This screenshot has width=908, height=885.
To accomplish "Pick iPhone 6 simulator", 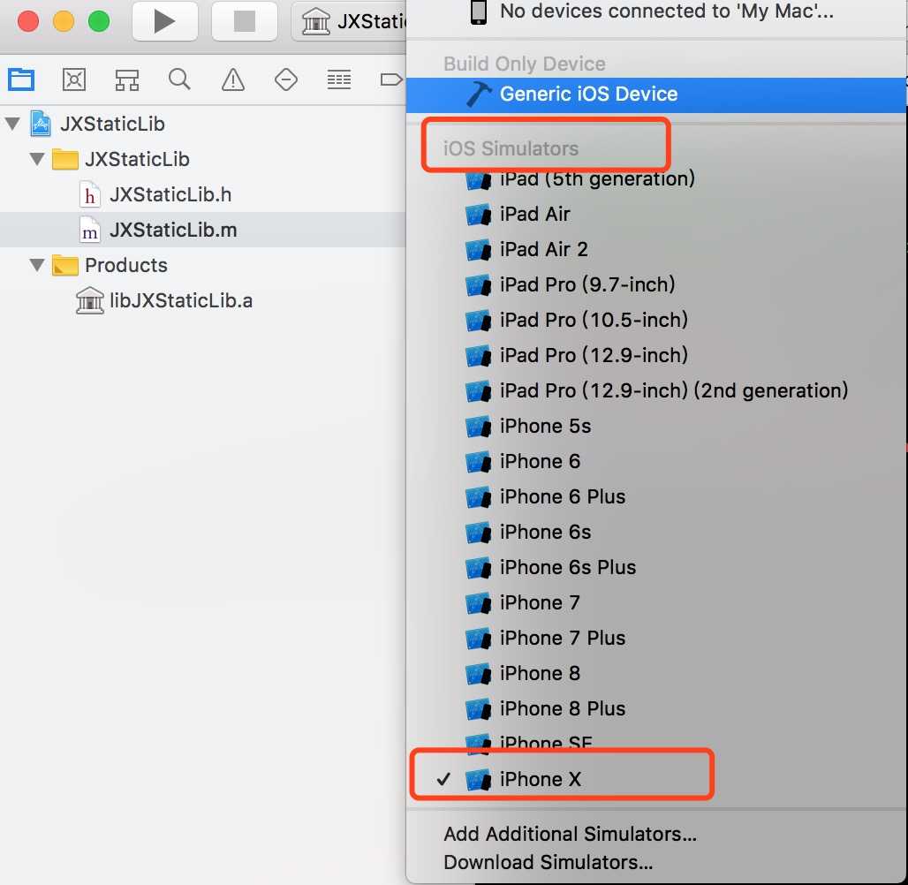I will (656, 461).
